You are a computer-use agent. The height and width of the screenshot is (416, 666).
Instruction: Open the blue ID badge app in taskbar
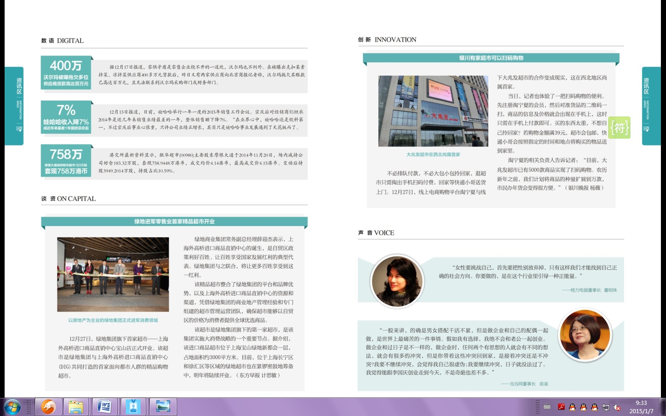coord(133,407)
